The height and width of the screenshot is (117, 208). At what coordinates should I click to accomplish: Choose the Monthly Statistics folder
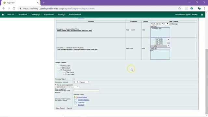pos(84,100)
